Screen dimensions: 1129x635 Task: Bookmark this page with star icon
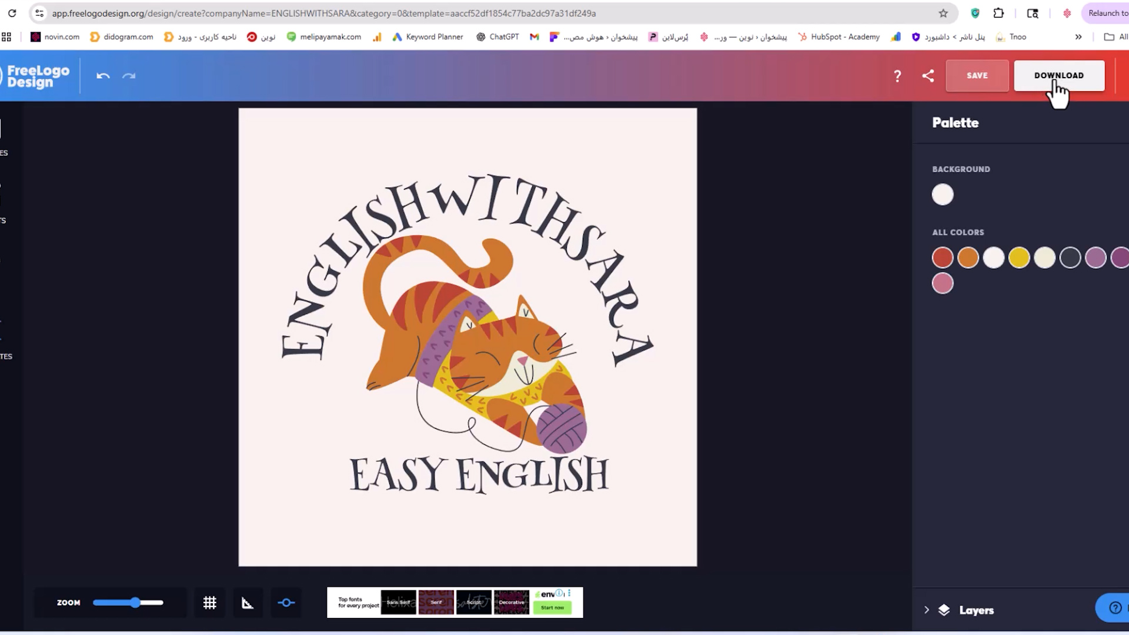pos(943,13)
